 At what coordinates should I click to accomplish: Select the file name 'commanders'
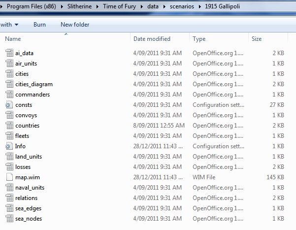(x=33, y=95)
